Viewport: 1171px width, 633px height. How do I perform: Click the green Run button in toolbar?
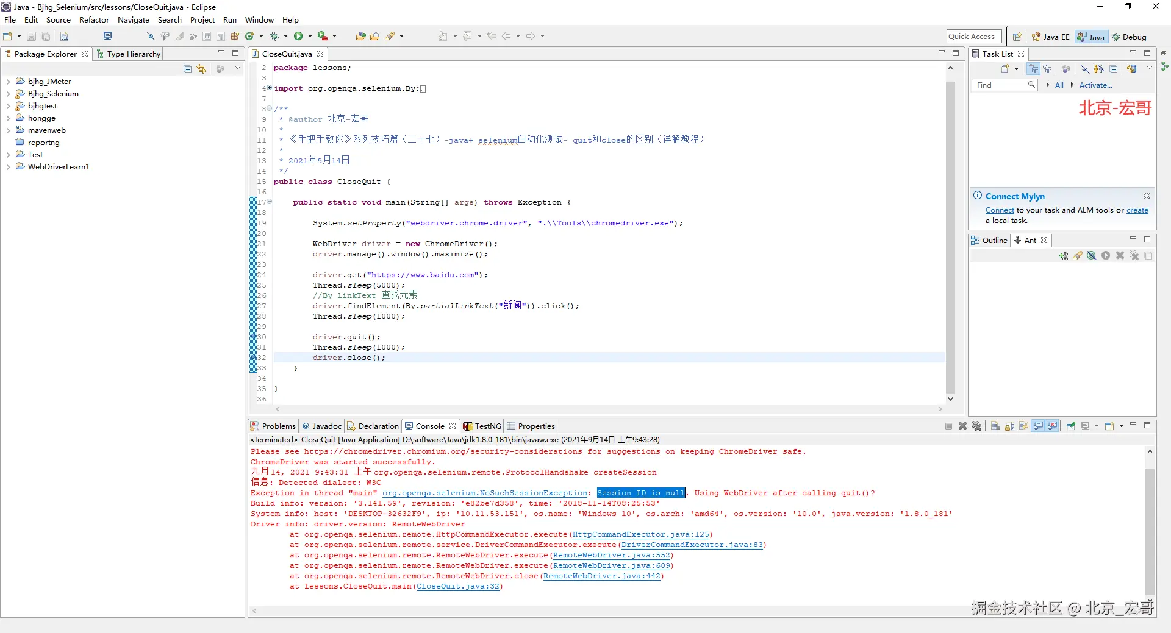click(x=298, y=36)
